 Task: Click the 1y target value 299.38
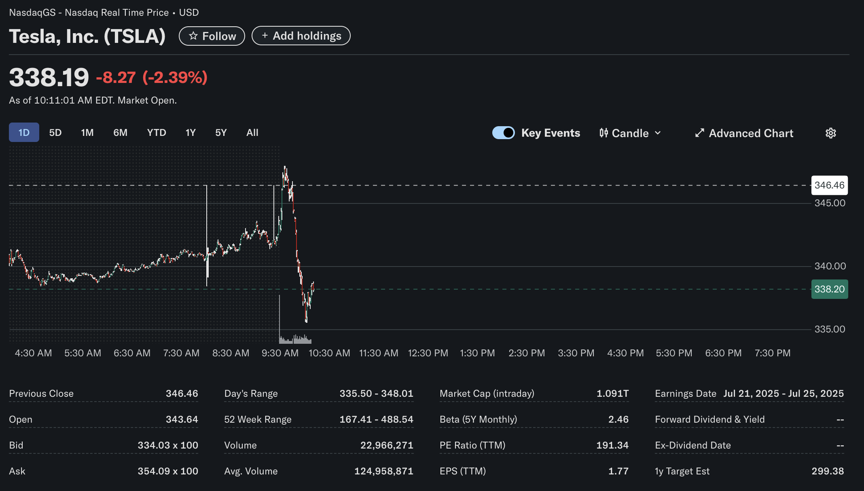coord(828,471)
